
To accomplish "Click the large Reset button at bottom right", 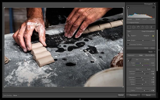I will pyautogui.click(x=148, y=95).
